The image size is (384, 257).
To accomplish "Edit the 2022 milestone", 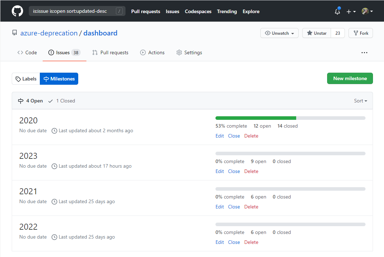I will 220,242.
